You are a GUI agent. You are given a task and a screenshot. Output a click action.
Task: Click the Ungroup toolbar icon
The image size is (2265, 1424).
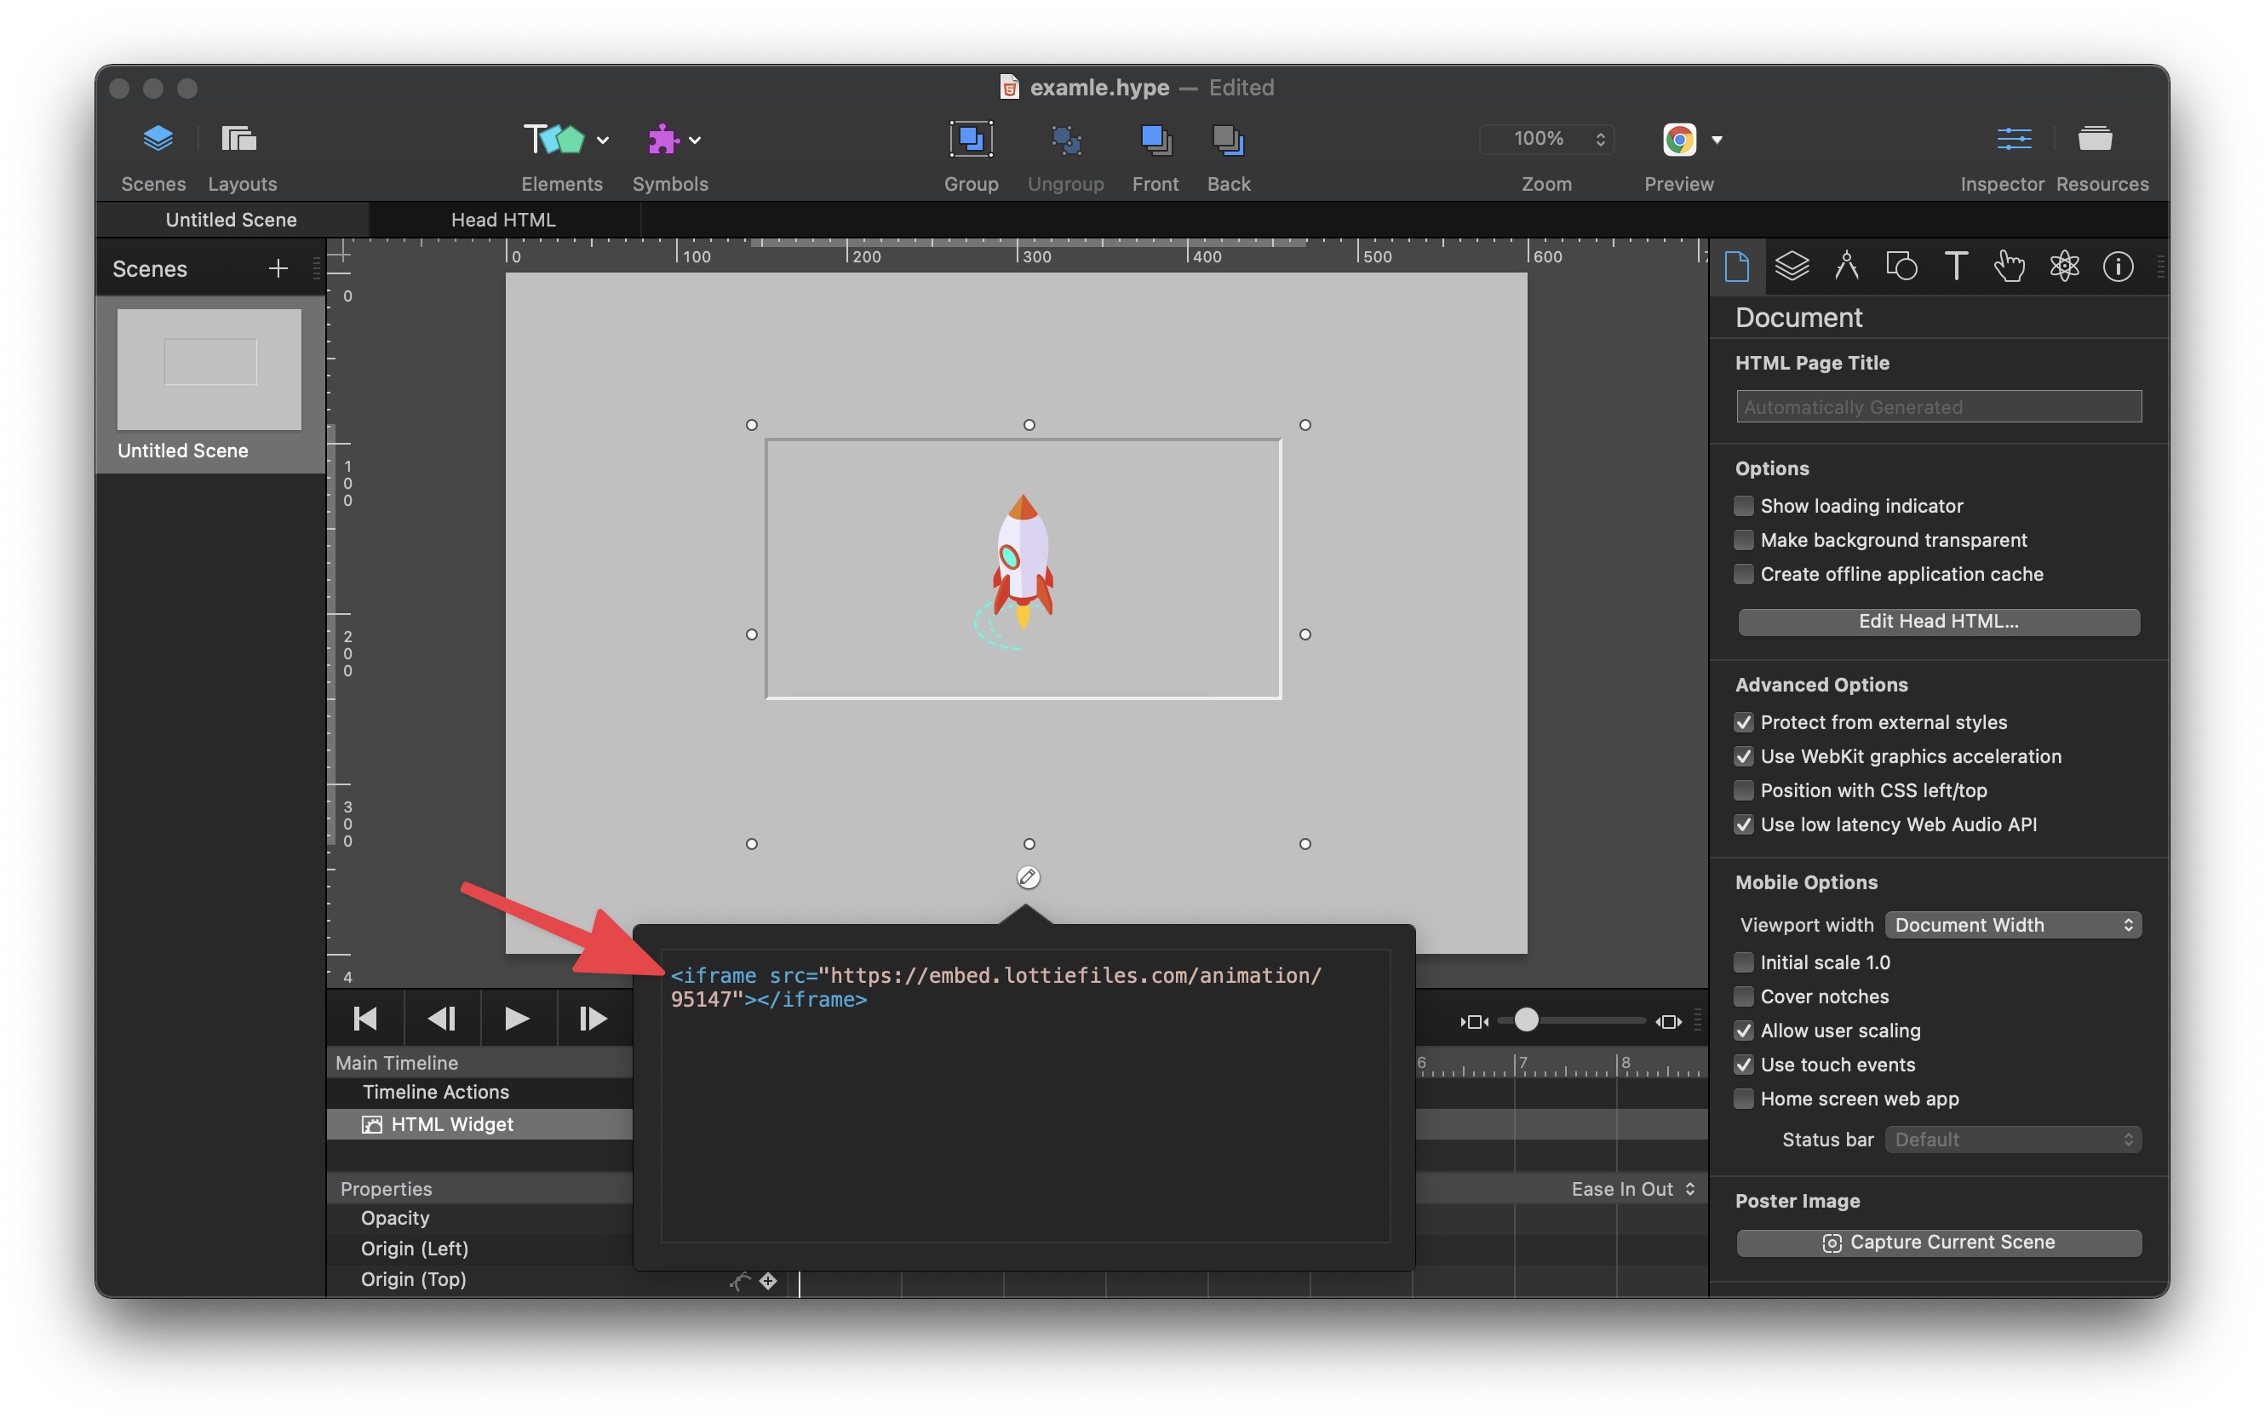click(1066, 139)
